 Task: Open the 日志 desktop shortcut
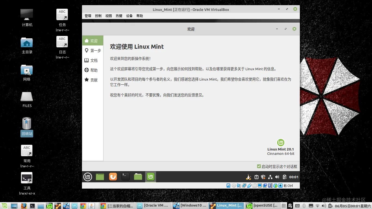tap(62, 42)
